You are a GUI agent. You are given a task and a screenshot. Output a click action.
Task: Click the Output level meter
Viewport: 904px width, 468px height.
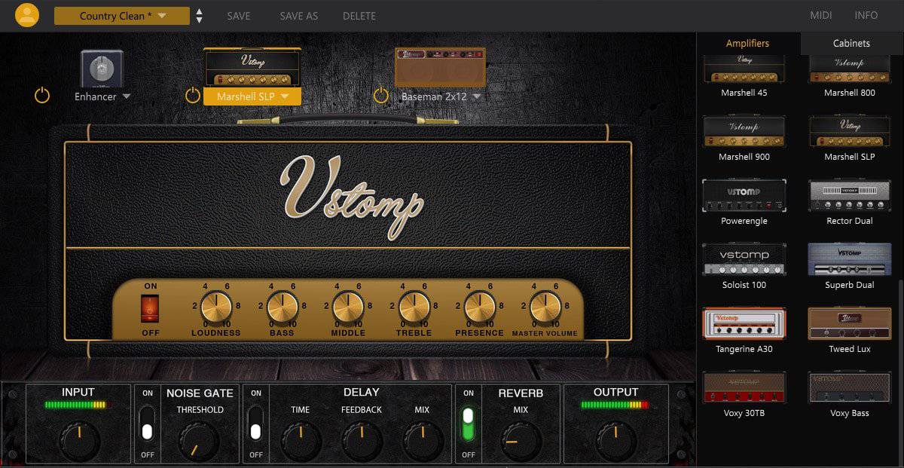(x=615, y=405)
